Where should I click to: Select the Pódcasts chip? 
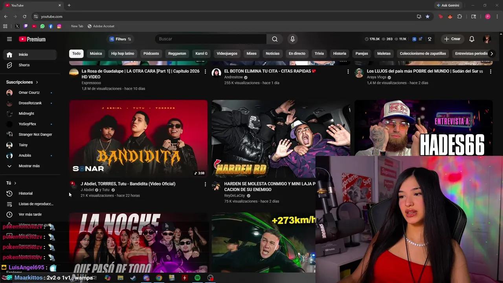coord(151,53)
